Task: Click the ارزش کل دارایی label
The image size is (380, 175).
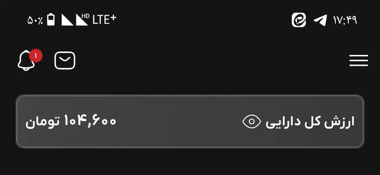Action: click(x=310, y=122)
